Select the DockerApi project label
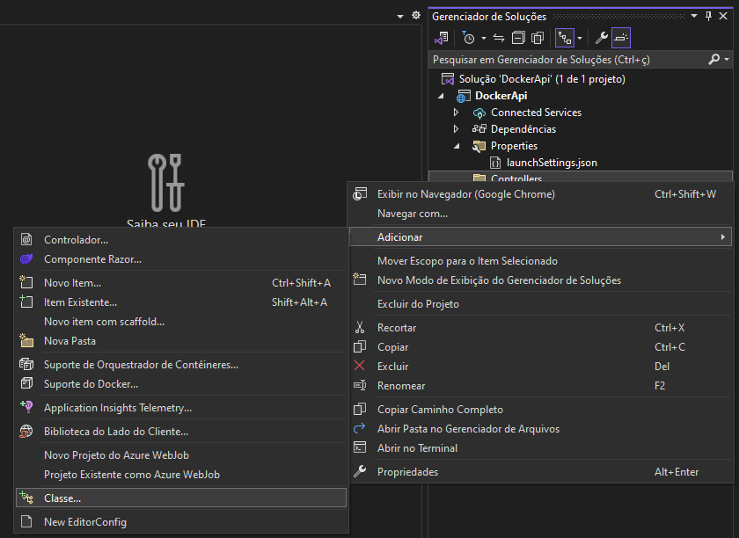This screenshot has width=739, height=538. (x=501, y=96)
